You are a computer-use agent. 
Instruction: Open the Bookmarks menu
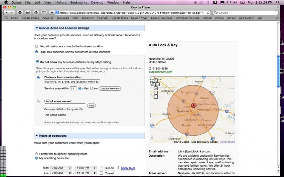pos(79,2)
